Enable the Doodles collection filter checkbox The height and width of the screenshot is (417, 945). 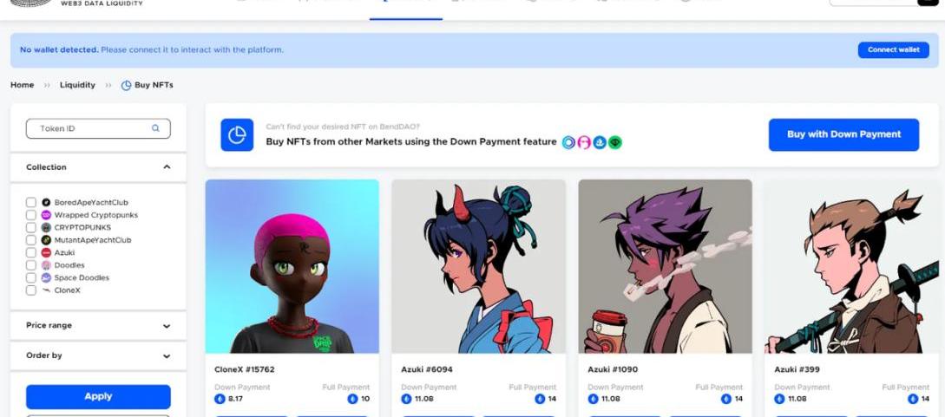[31, 265]
